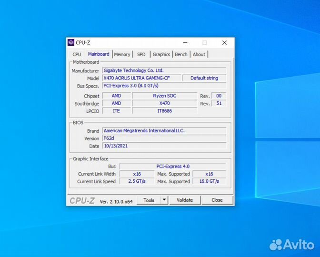Switch to the Bench tab
The width and height of the screenshot is (320, 257).
tap(181, 54)
